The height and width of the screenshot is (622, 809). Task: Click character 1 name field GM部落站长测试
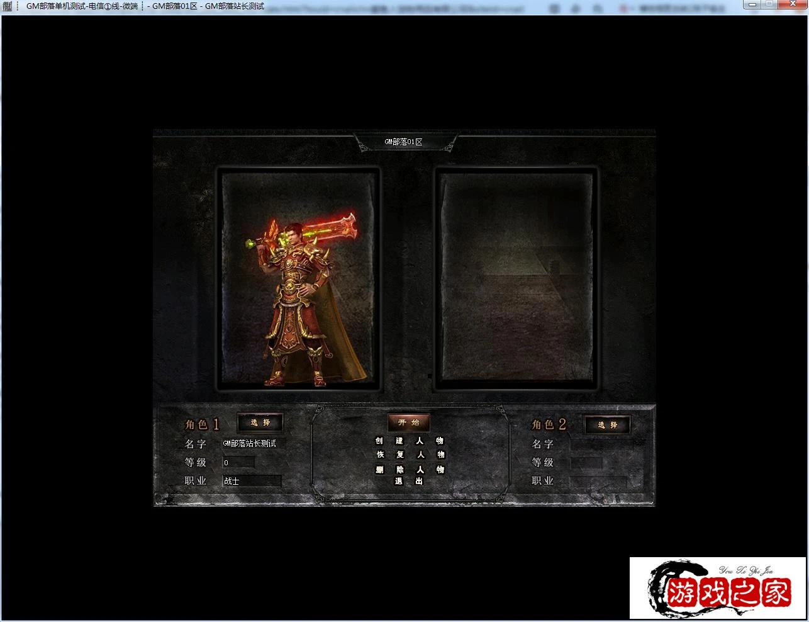pyautogui.click(x=252, y=443)
